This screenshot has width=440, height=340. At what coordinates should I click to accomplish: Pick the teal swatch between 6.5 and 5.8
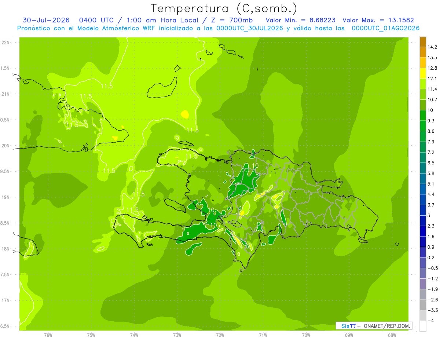423,168
